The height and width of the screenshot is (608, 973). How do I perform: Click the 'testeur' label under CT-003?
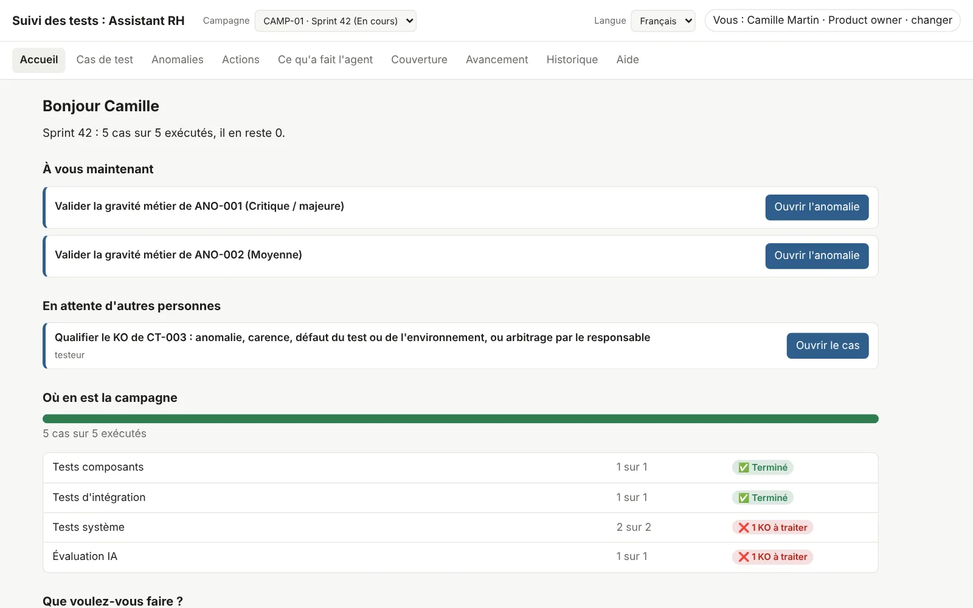69,355
